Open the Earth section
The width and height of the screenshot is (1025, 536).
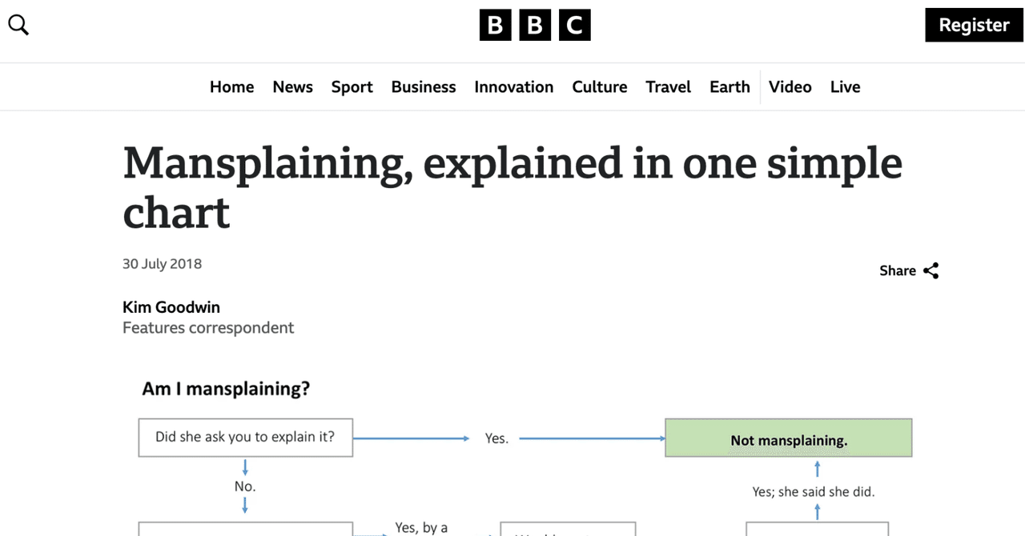point(729,87)
